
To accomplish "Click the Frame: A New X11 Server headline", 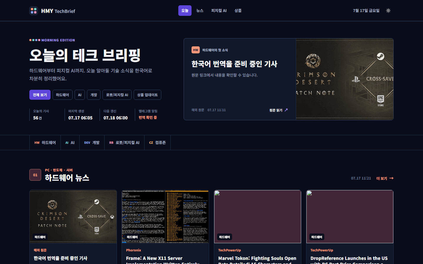I will [x=163, y=260].
